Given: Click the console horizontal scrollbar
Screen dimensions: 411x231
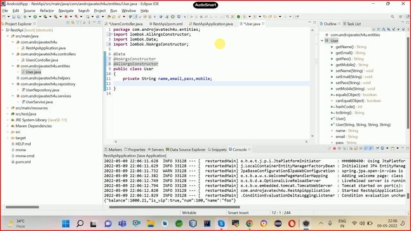Looking at the screenshot, I should click(174, 207).
